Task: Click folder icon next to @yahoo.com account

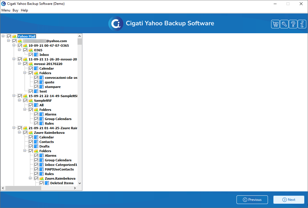Action: click(x=20, y=41)
